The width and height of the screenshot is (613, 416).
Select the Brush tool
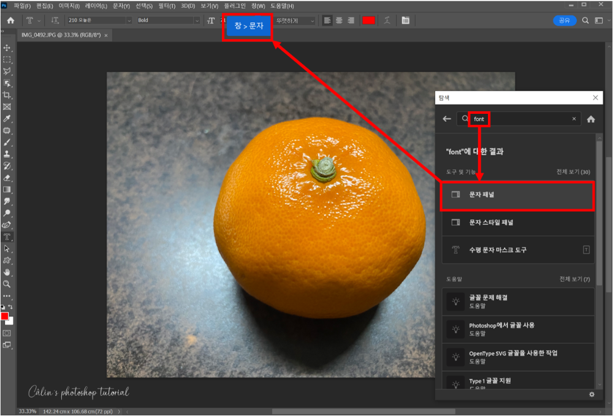pyautogui.click(x=7, y=142)
